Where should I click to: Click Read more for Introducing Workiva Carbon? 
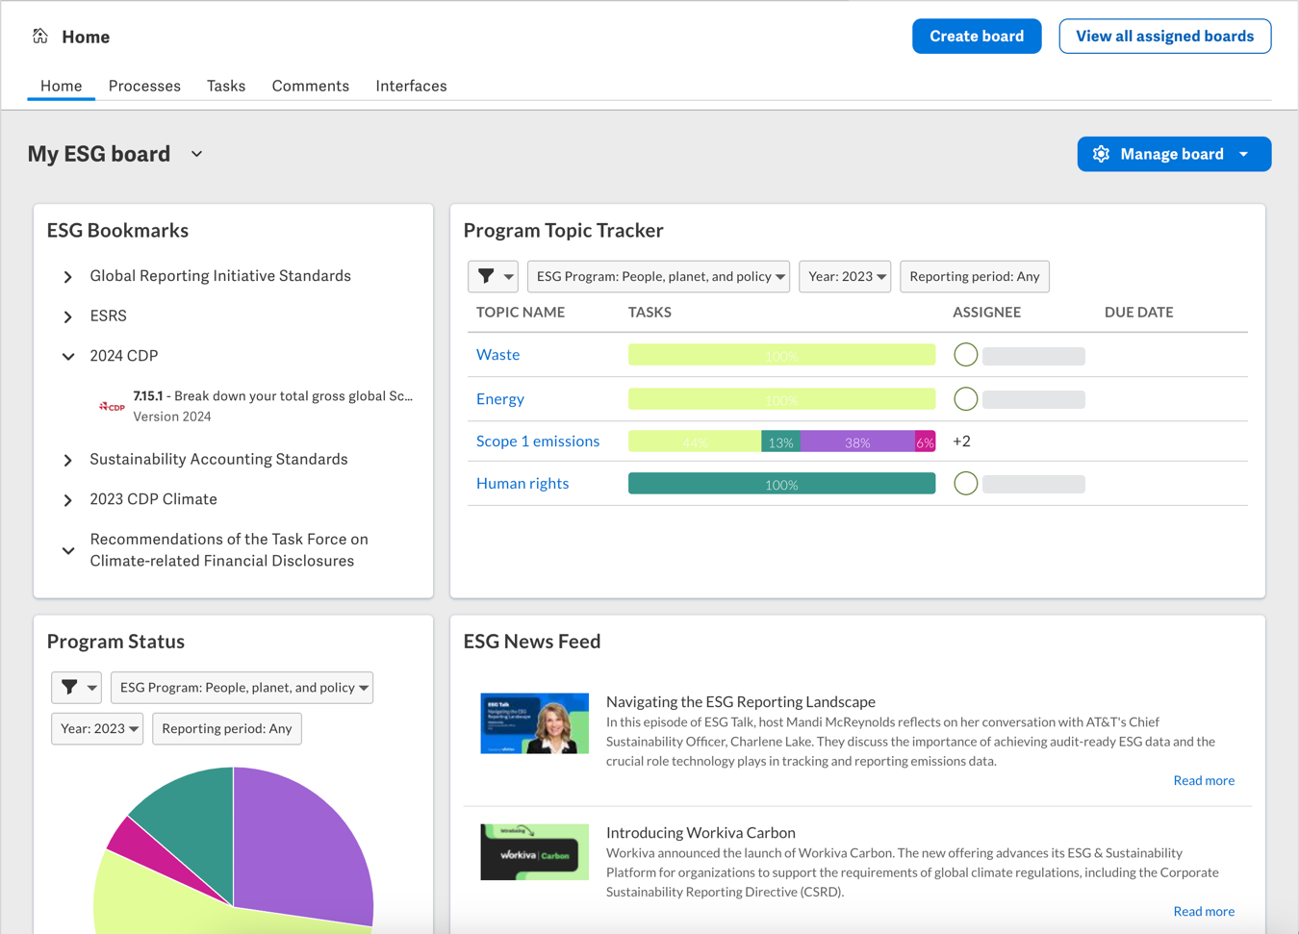point(1204,911)
